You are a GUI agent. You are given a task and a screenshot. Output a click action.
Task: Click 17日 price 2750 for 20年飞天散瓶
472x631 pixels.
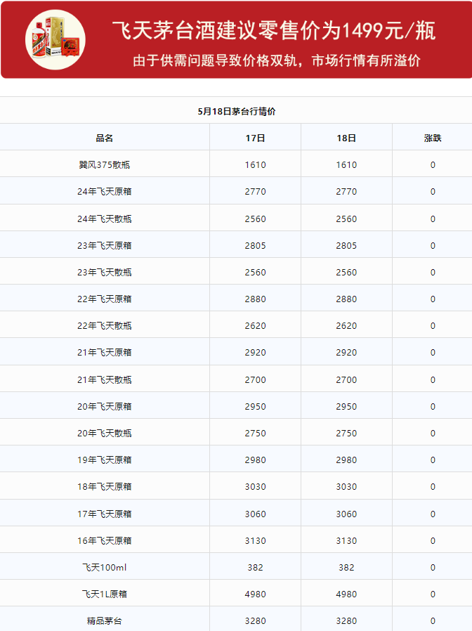255,434
